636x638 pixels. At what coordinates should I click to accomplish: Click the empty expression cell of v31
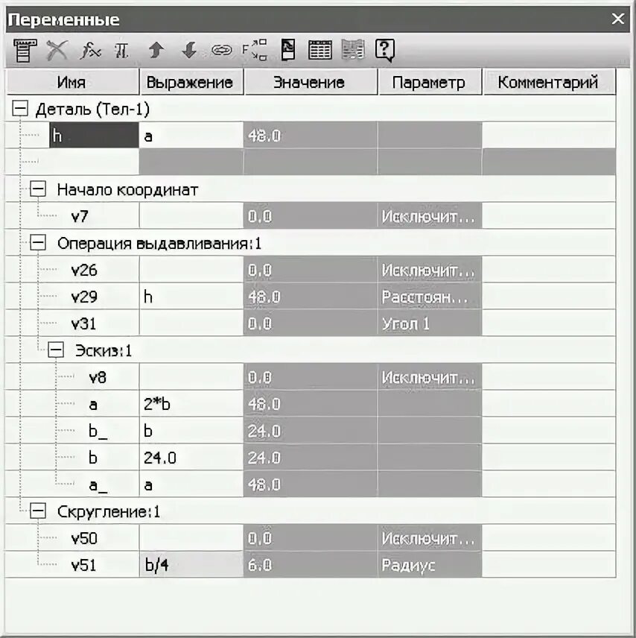coord(191,323)
